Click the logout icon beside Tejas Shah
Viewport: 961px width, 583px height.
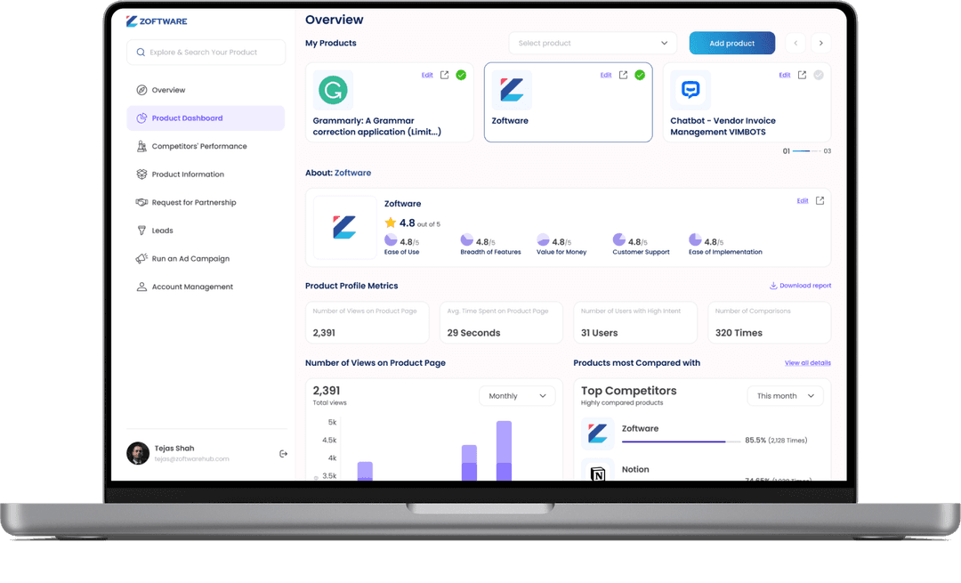283,454
